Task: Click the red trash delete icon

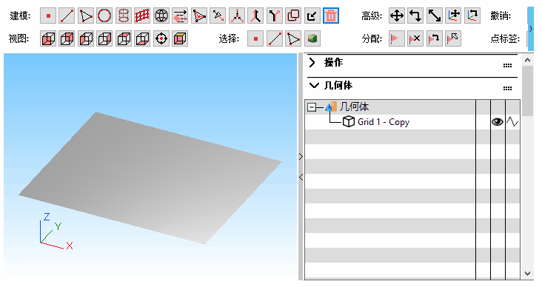Action: [331, 16]
